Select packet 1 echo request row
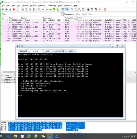 pos(68,20)
